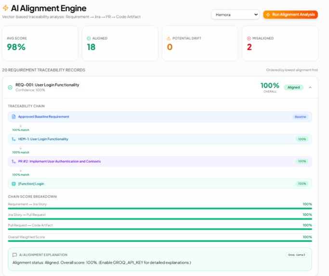
Task: Click the 100% match label below Baseline Requirement
Action: 21,130
